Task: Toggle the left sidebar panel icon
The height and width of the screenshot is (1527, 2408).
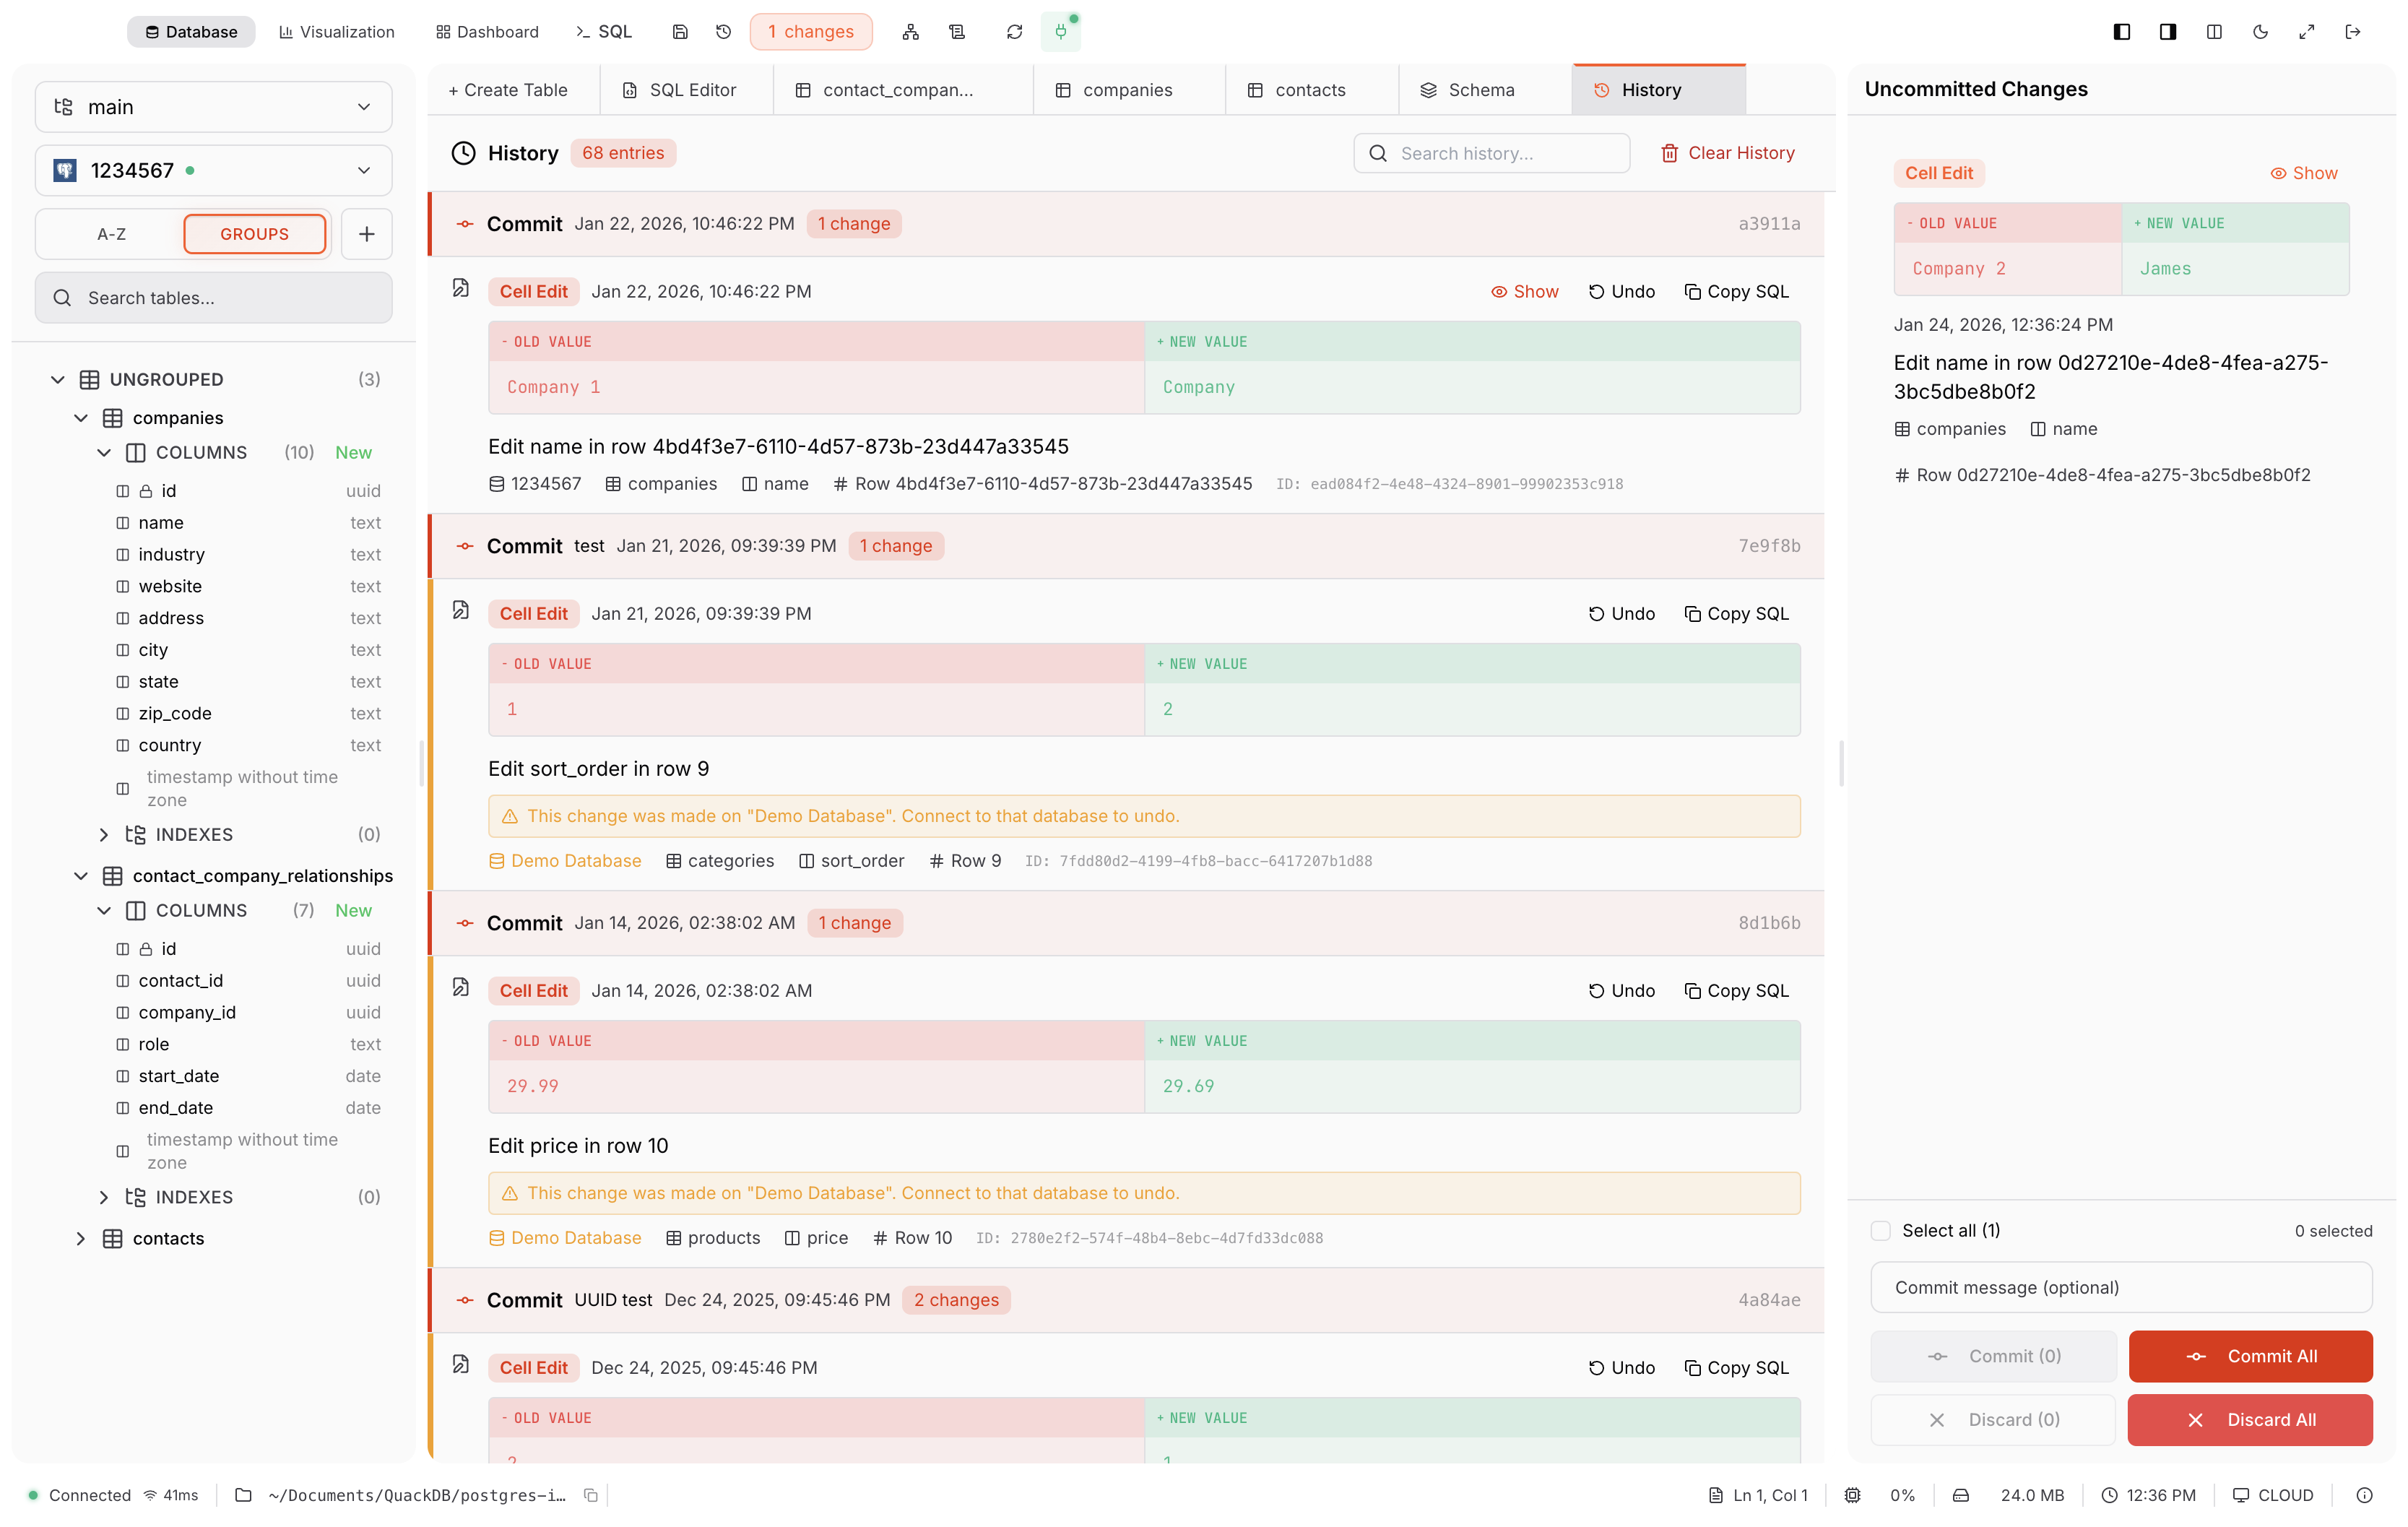Action: tap(2121, 32)
